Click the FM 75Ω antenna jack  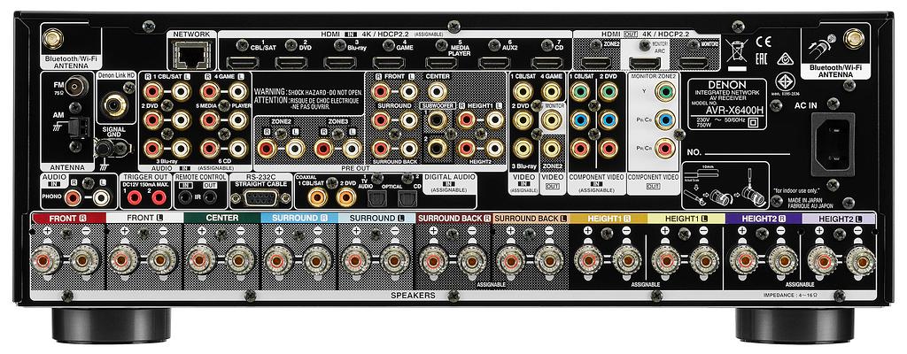(x=76, y=87)
